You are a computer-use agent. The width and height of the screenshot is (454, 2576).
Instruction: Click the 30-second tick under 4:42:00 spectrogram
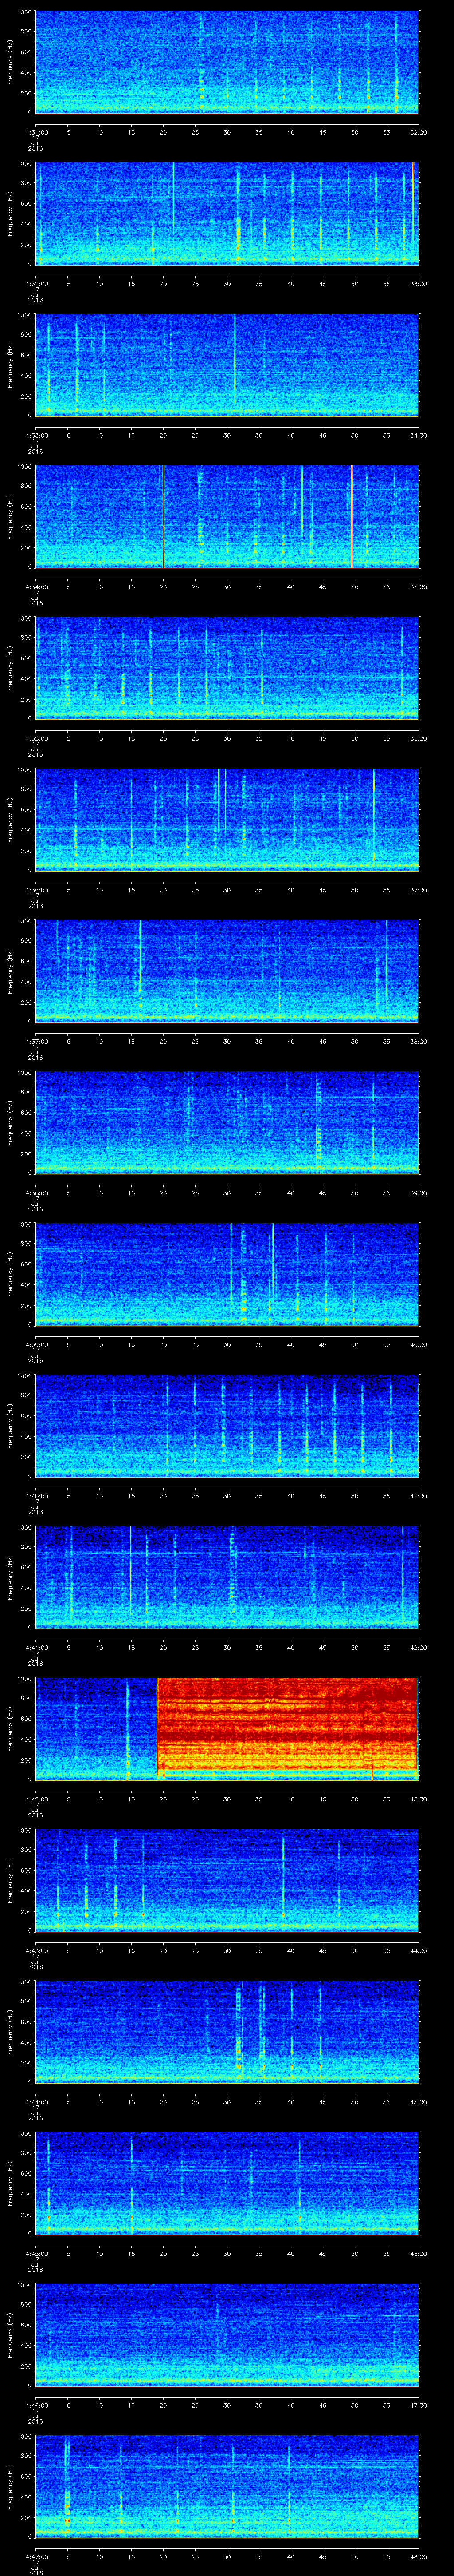[x=227, y=1799]
